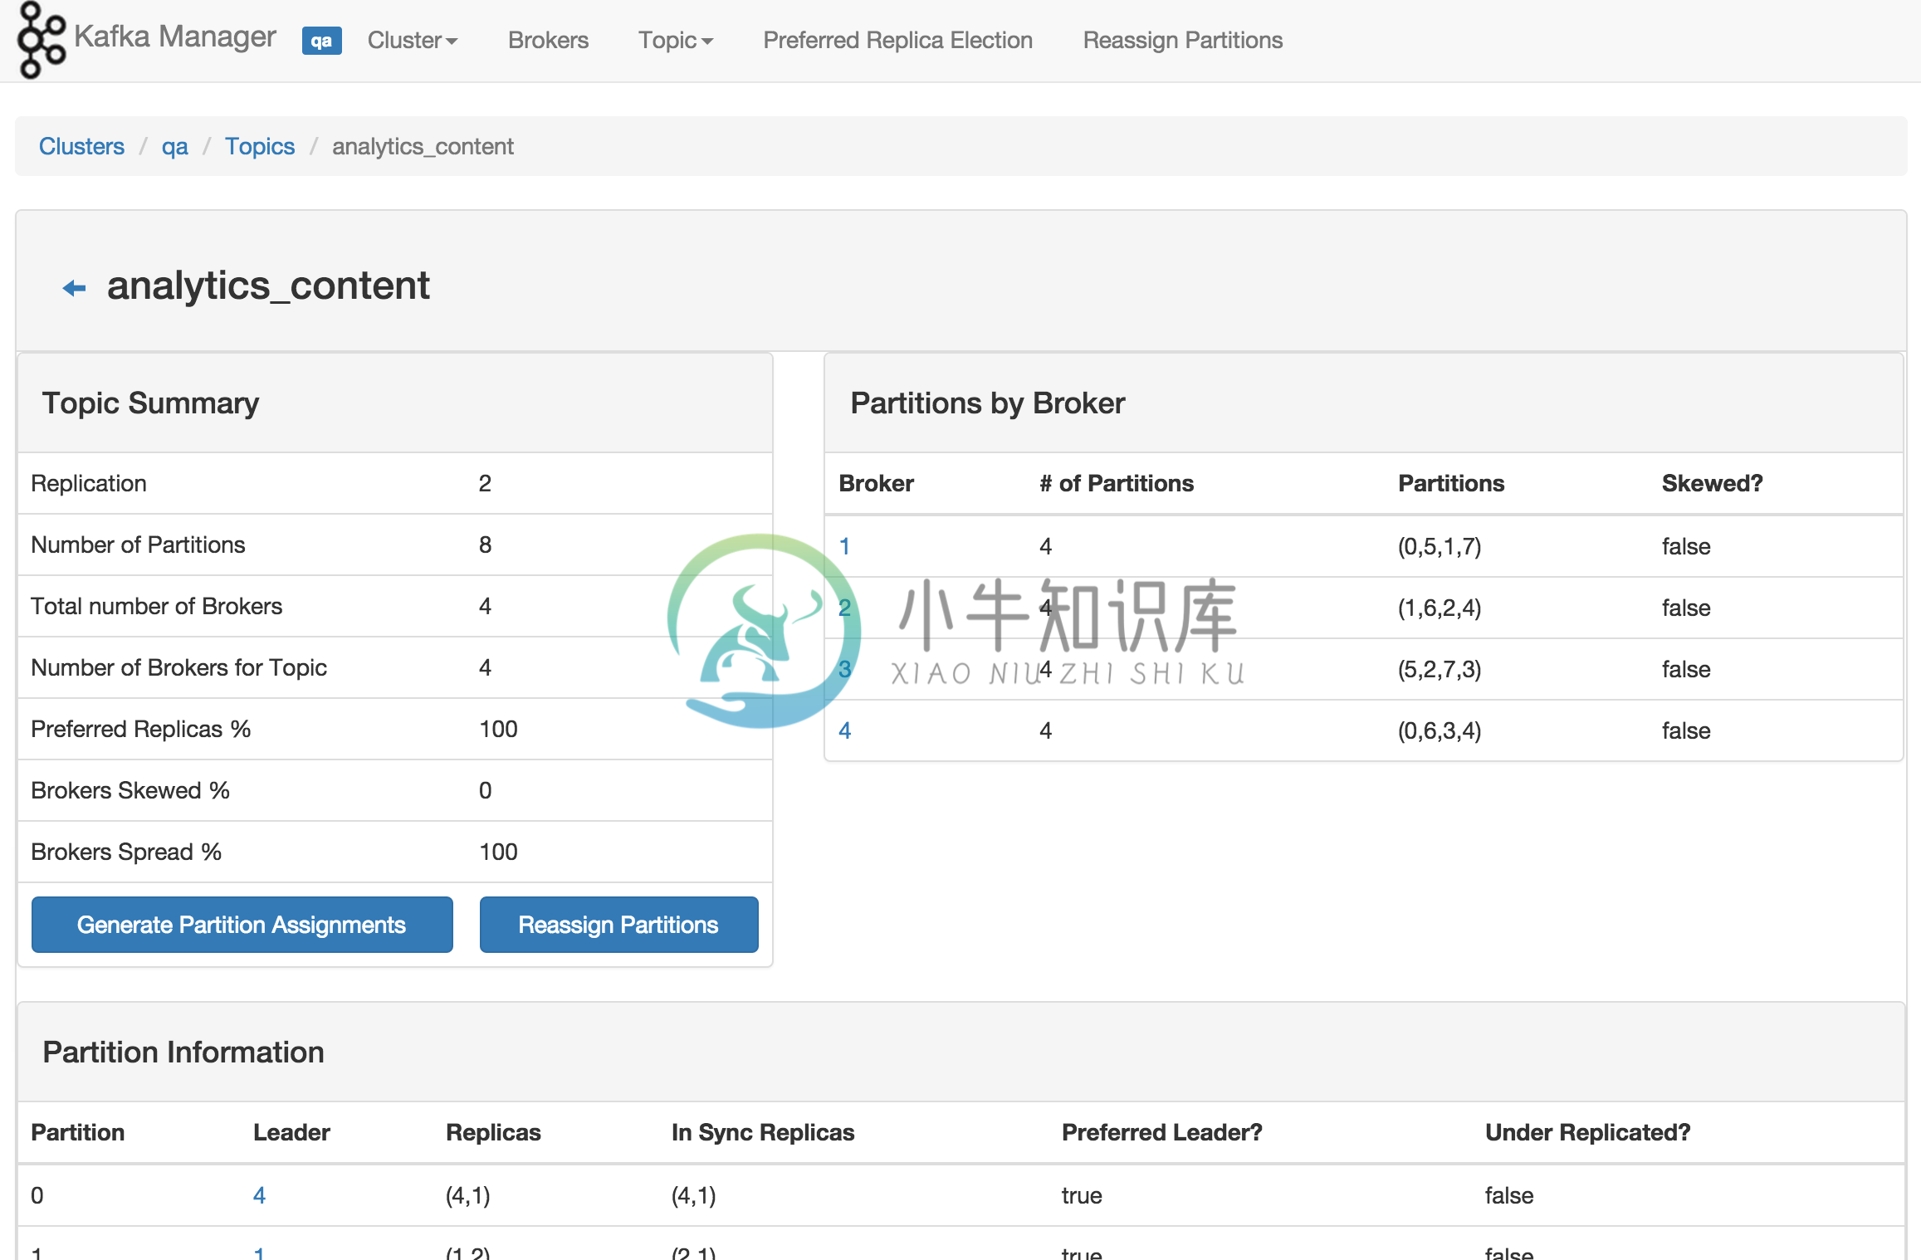The image size is (1921, 1260).
Task: Open the Topic dropdown menu
Action: coord(676,40)
